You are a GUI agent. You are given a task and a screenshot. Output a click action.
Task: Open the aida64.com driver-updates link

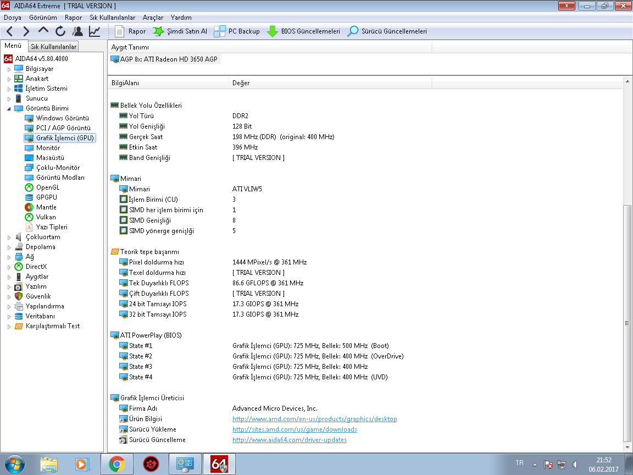click(290, 440)
